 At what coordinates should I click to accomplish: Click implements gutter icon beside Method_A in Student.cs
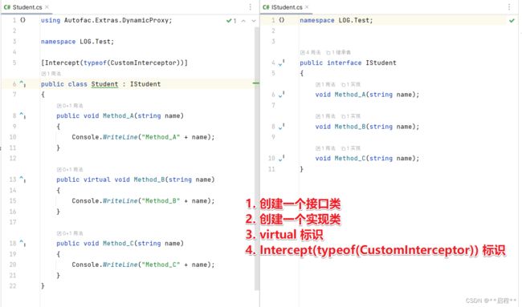pos(22,115)
